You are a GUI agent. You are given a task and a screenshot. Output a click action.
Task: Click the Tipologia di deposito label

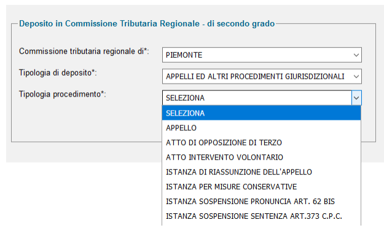coord(58,73)
